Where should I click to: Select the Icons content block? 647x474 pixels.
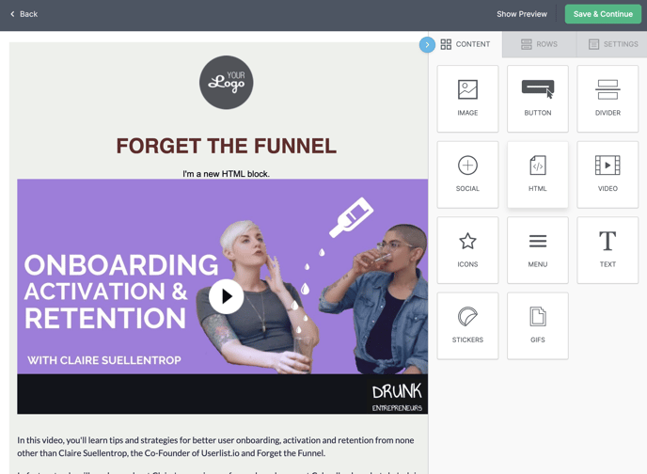pyautogui.click(x=467, y=250)
